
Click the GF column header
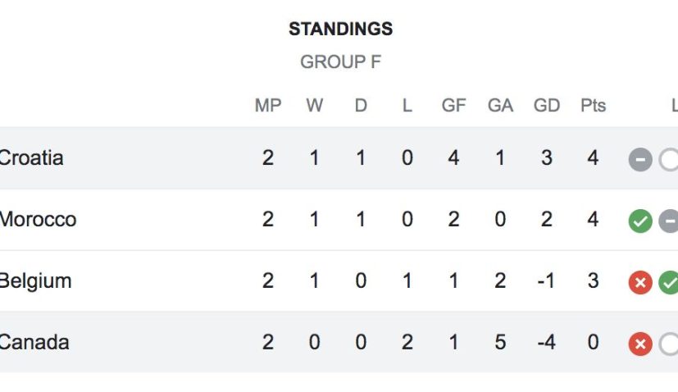point(453,106)
